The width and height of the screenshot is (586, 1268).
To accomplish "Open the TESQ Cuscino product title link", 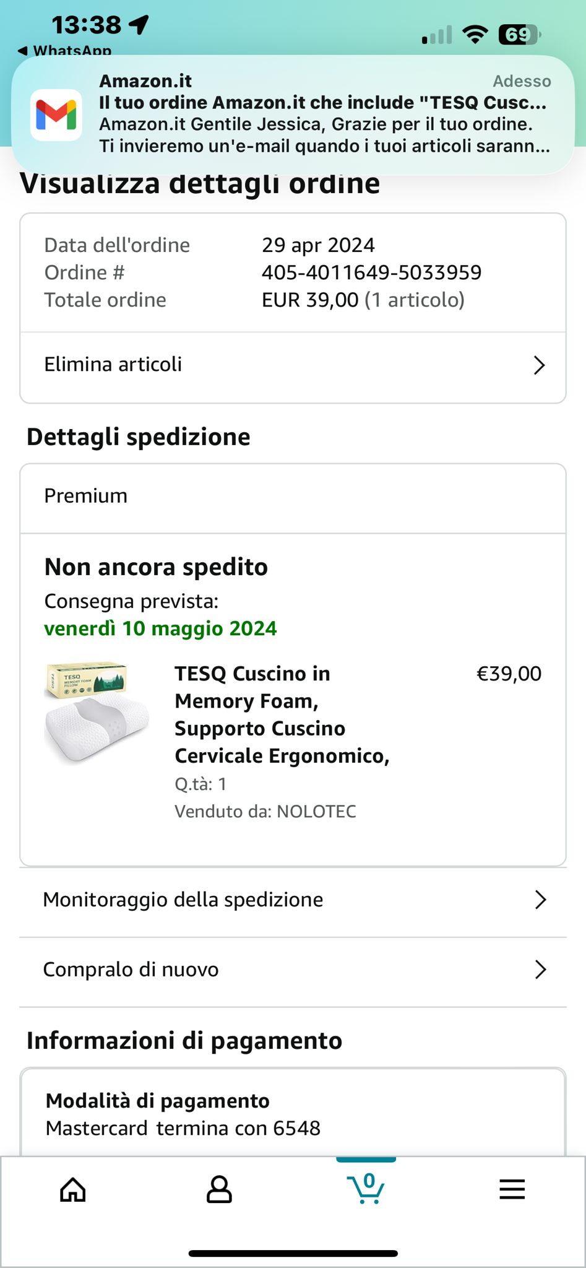I will [282, 714].
